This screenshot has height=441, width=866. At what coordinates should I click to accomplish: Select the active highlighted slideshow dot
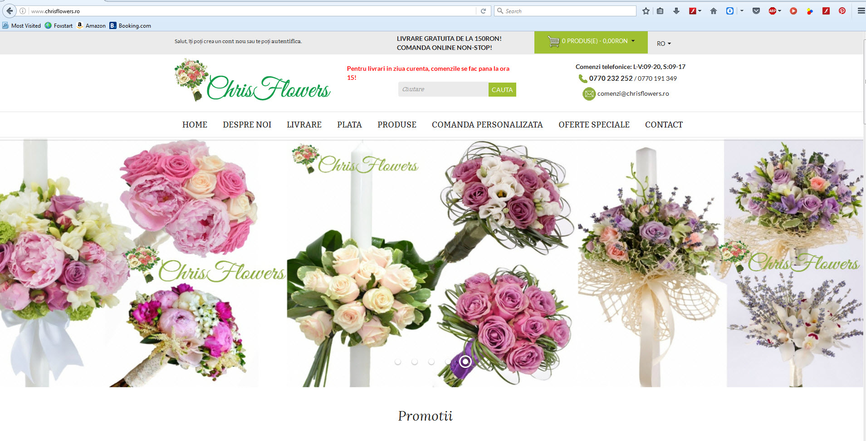[465, 362]
